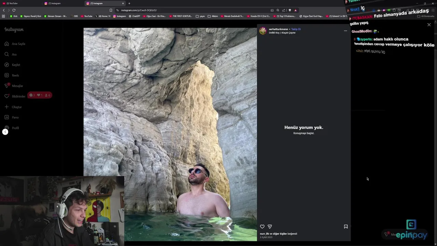
Task: Open Profil in the sidebar
Action: pos(12,128)
